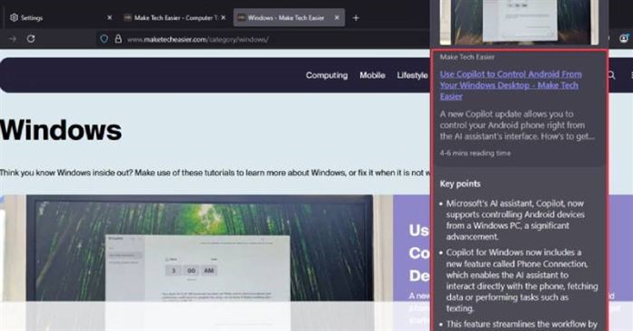View site security padlock info
Screen dimensions: 633x331
tap(118, 39)
